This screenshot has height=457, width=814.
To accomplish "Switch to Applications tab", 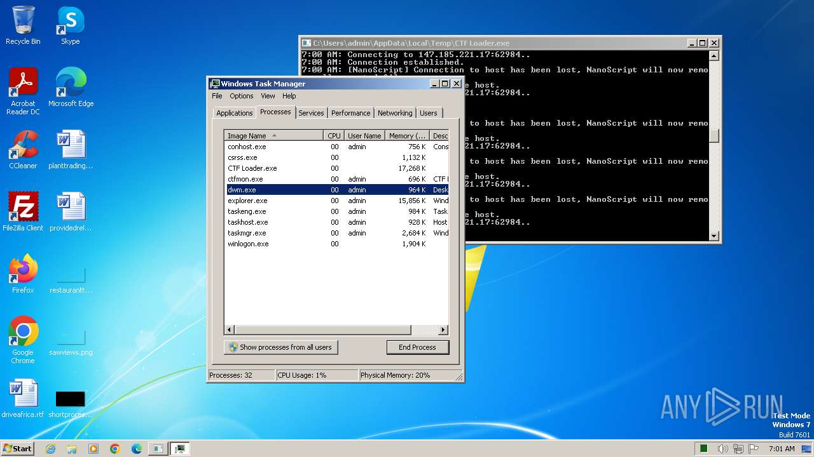I will coord(234,113).
